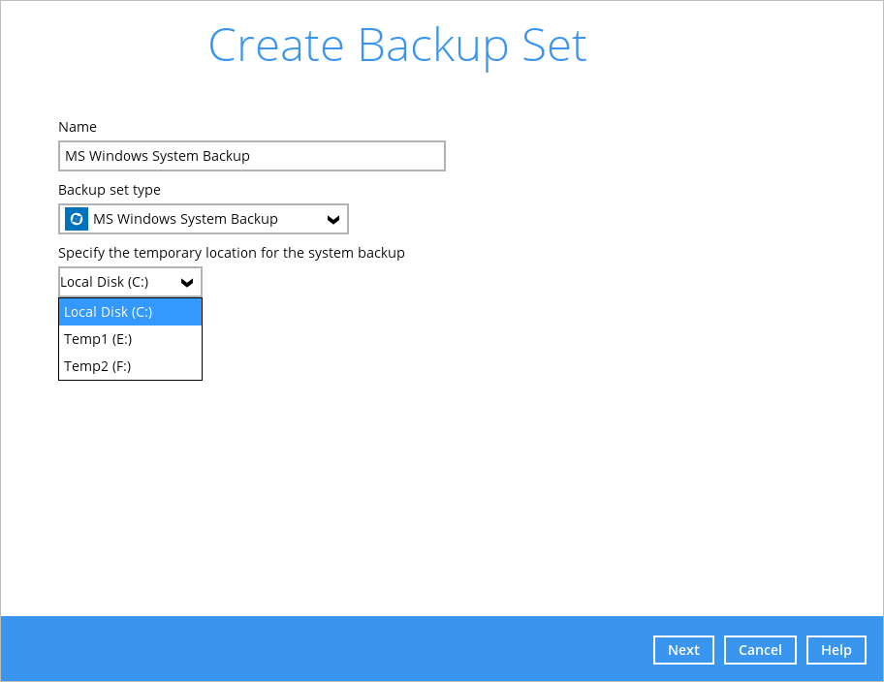Click the 'Create Backup Set' heading
This screenshot has width=884, height=682.
pyautogui.click(x=397, y=46)
